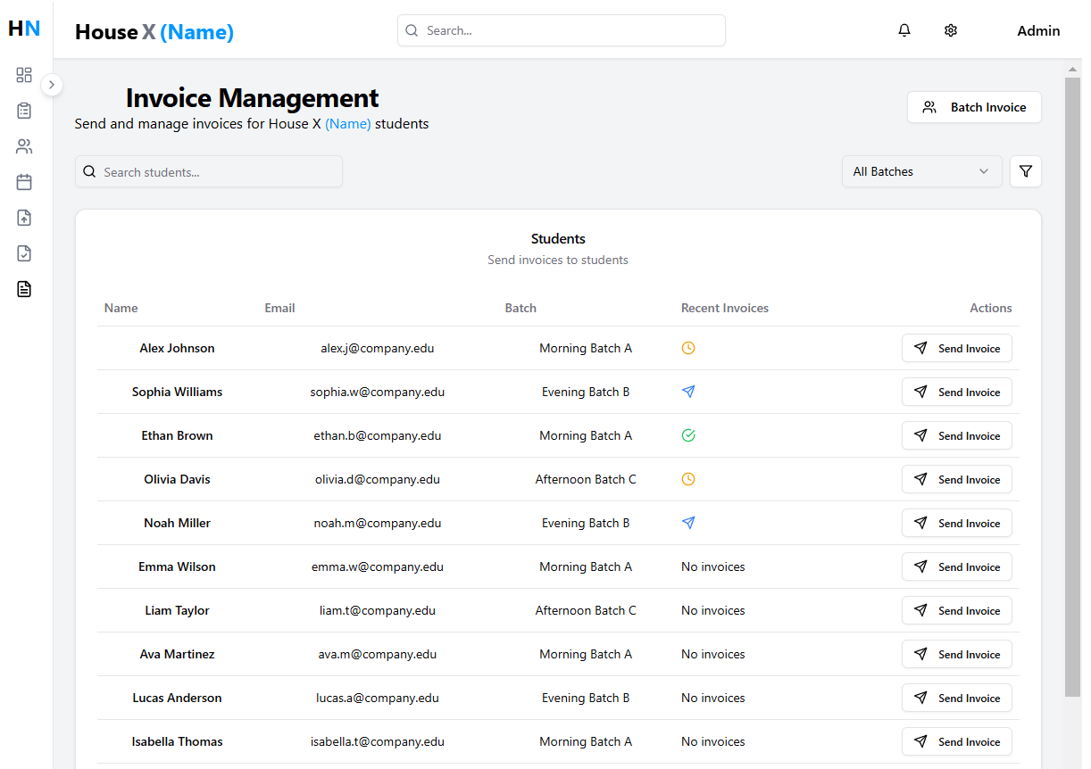
Task: Select the name Emma Wilson
Action: (x=177, y=566)
